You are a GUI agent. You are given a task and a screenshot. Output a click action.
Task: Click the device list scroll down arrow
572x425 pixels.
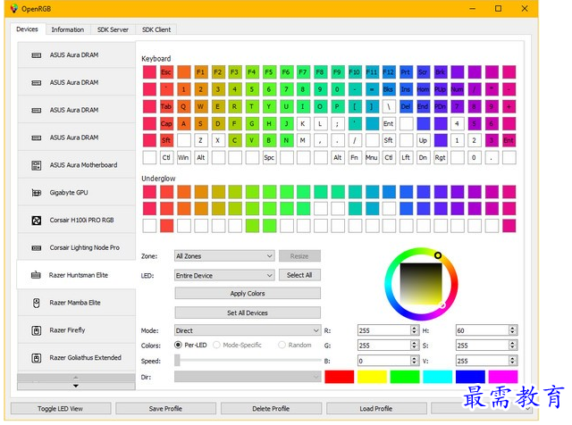[x=76, y=386]
